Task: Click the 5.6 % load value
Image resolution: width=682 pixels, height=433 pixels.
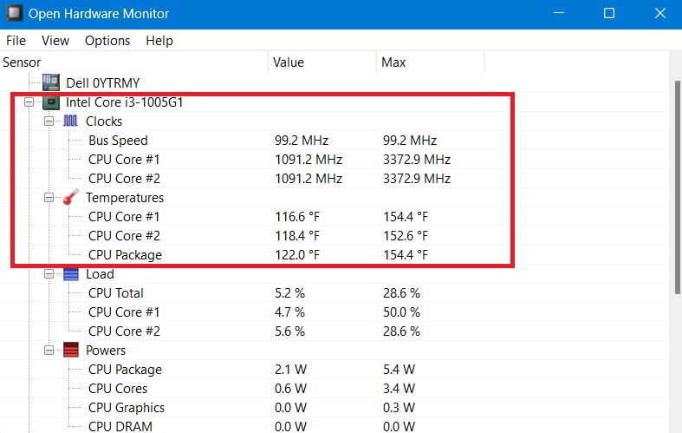Action: [289, 331]
